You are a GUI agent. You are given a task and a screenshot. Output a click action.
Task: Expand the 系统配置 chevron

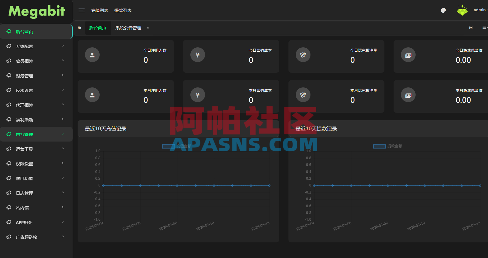tap(63, 46)
